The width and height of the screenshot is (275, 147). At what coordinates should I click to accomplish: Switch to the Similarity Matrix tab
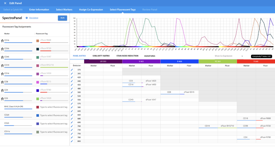click(101, 56)
